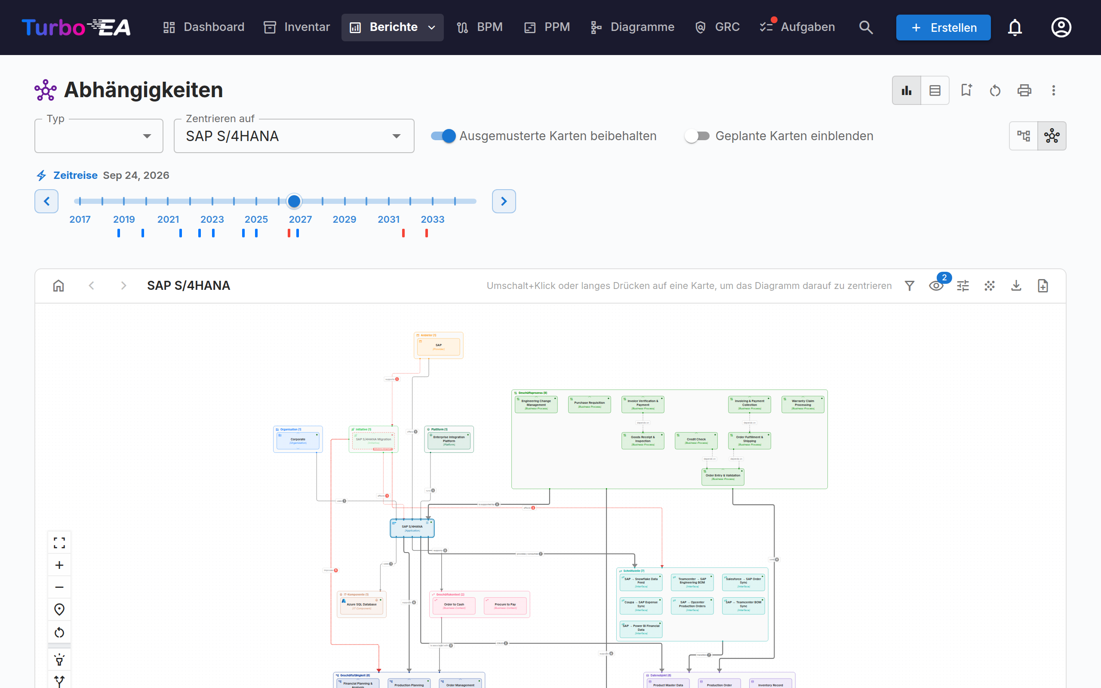This screenshot has height=688, width=1101.
Task: Open the filter icon in diagram toolbar
Action: click(x=910, y=286)
